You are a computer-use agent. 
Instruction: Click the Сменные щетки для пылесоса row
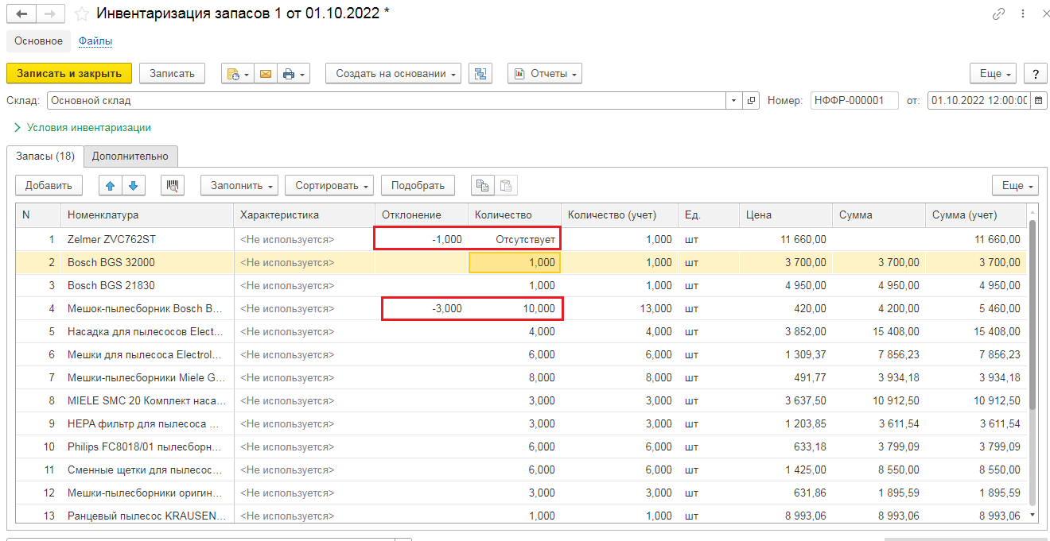(521, 470)
